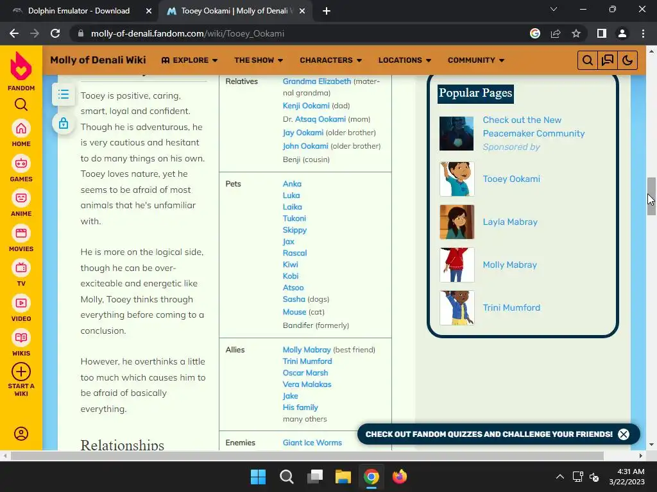Click the scroll down arrow of page scrollbar
Image resolution: width=657 pixels, height=492 pixels.
[651, 445]
